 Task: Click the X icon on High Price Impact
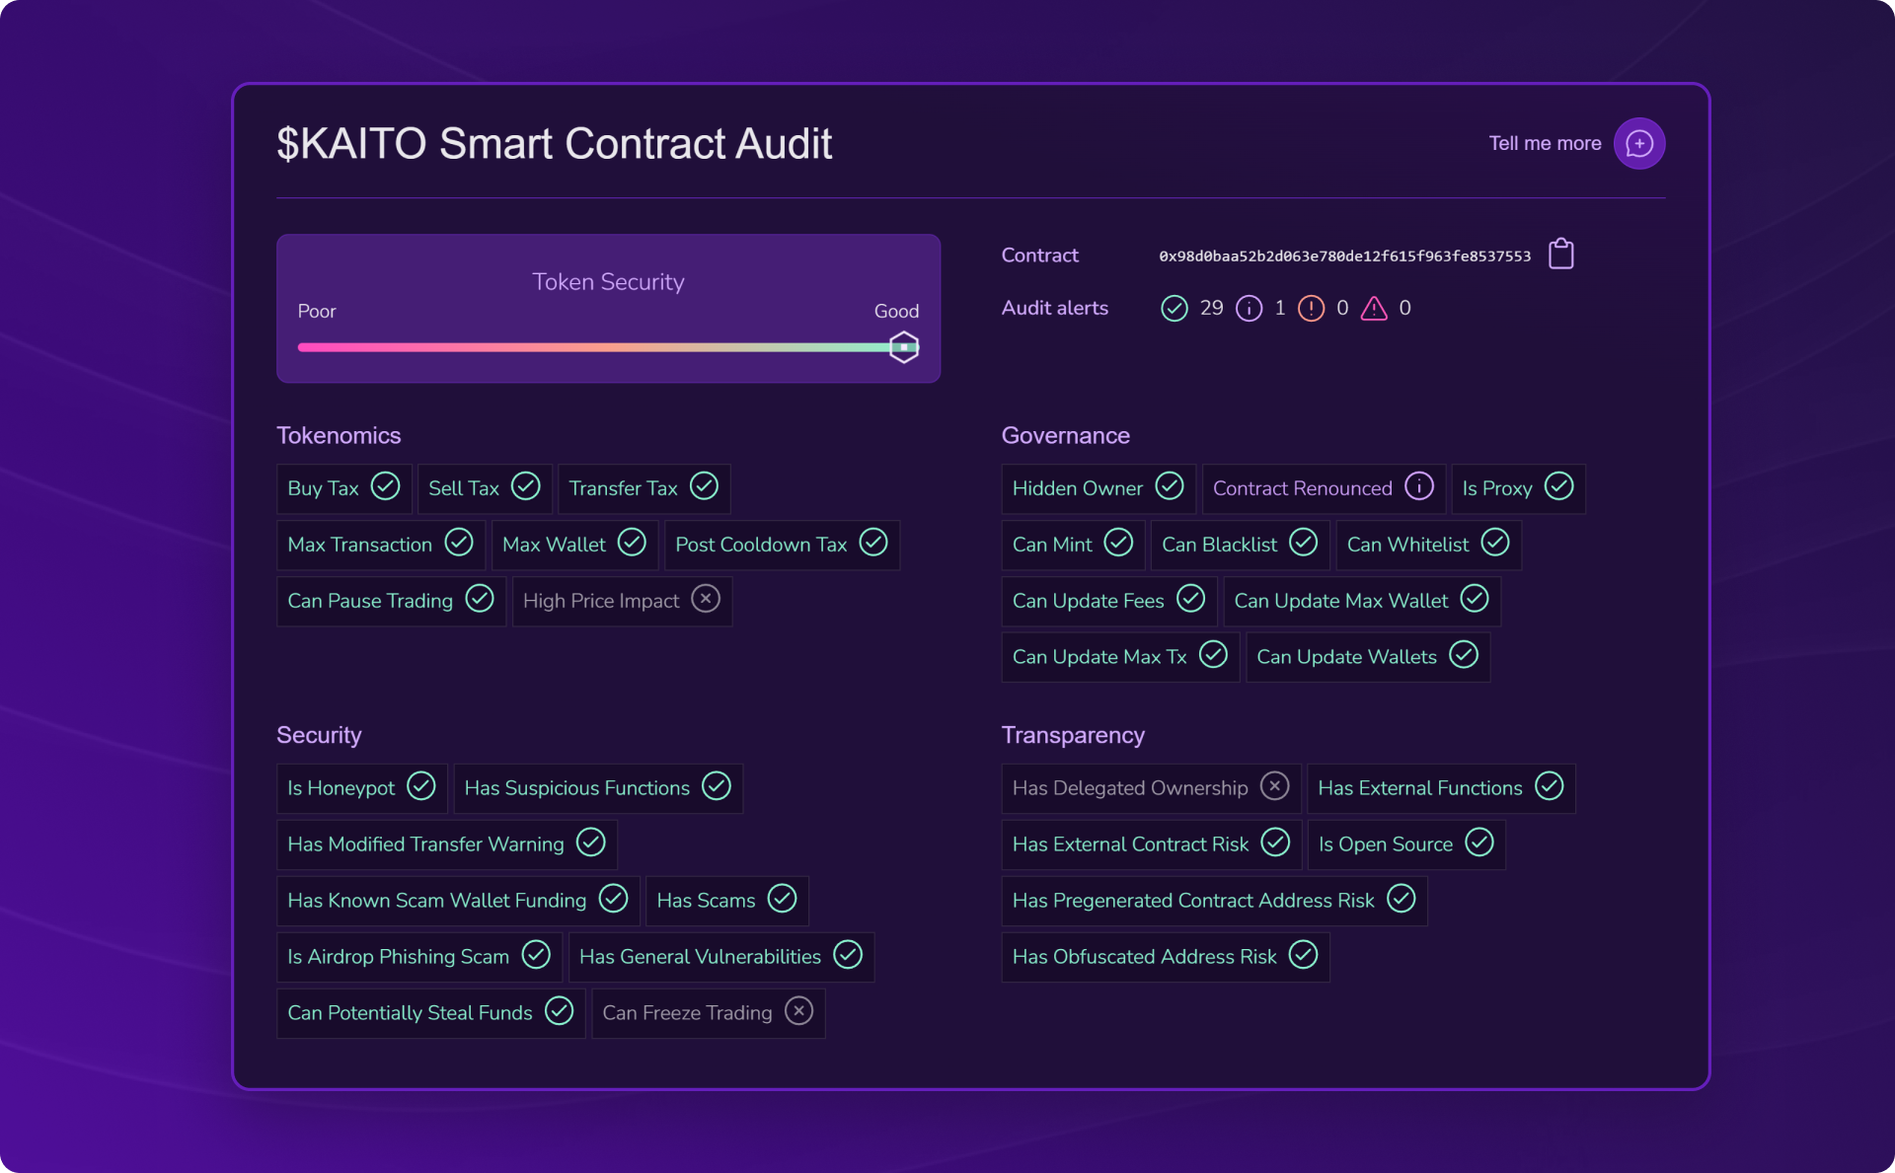click(705, 599)
